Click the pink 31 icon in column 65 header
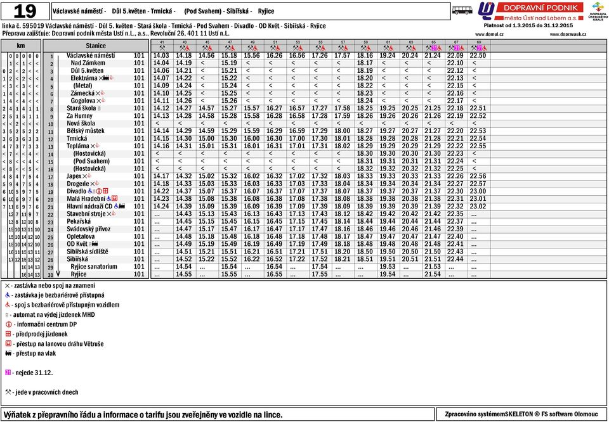Viewport: 609px width, 422px height. pos(434,48)
